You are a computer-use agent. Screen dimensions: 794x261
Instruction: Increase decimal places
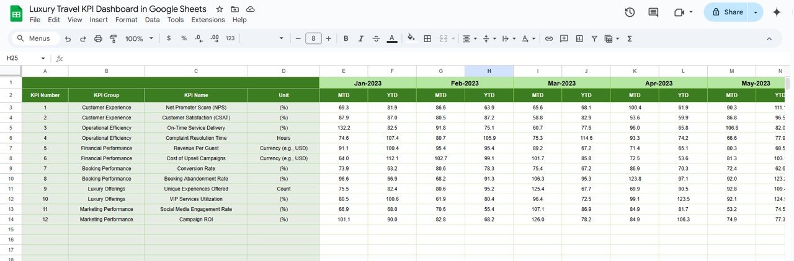click(x=215, y=38)
